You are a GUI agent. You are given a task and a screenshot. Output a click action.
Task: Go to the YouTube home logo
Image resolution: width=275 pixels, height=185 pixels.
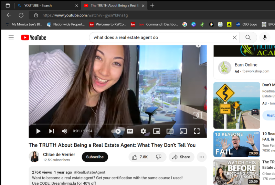[x=34, y=38]
